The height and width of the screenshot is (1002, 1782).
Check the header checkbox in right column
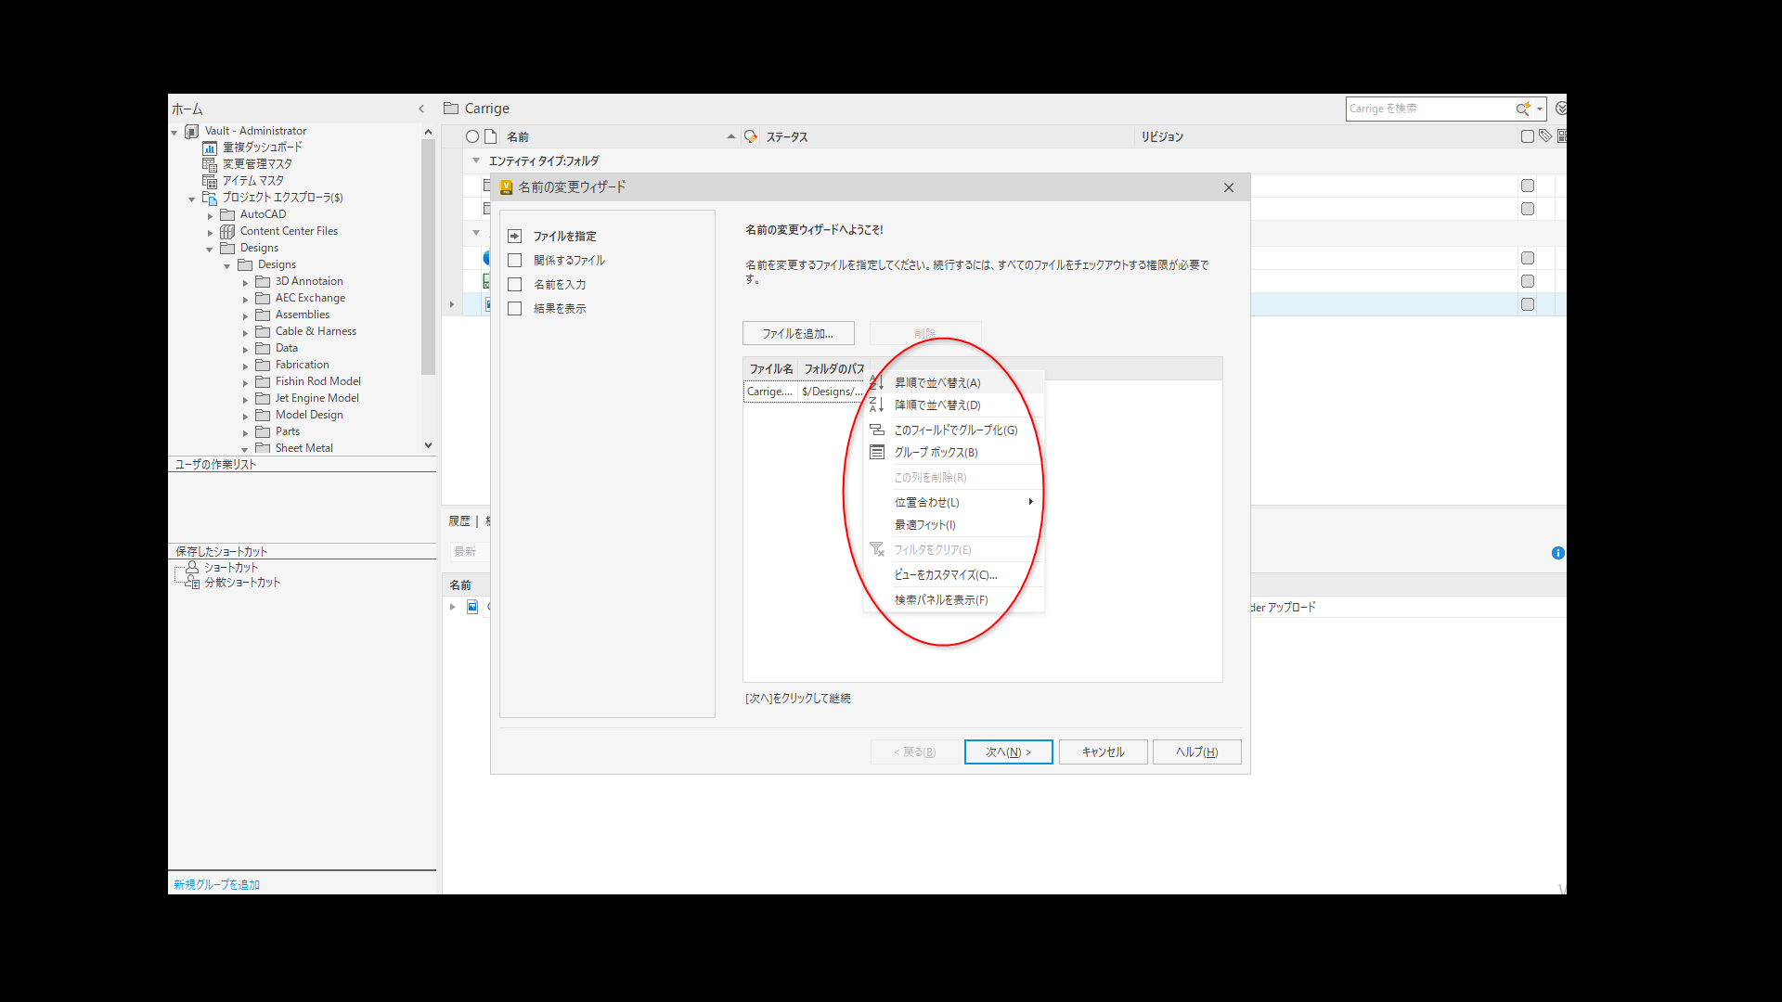tap(1528, 136)
